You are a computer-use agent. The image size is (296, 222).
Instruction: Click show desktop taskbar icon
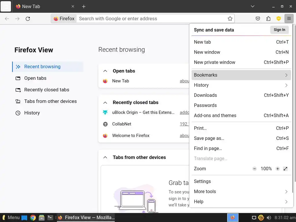tap(24, 218)
